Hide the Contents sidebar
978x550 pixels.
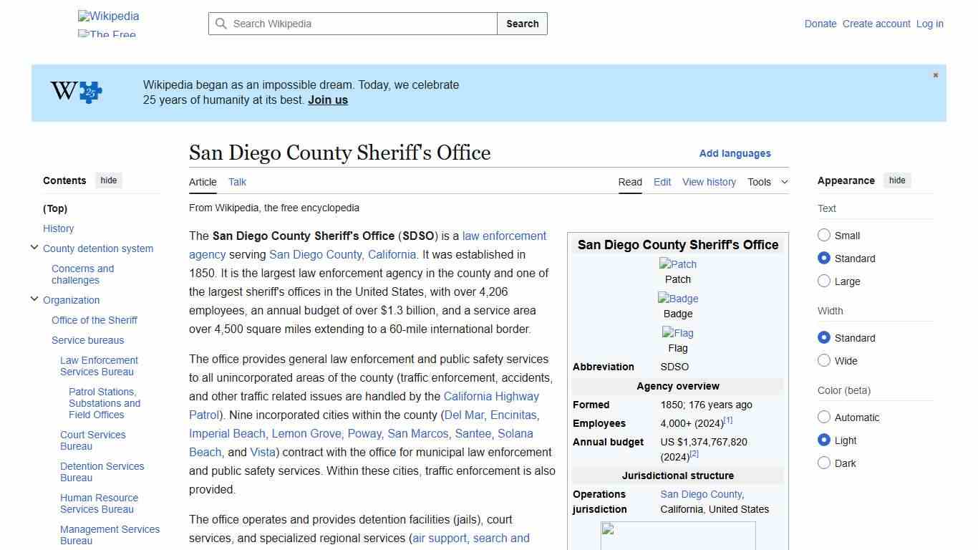tap(108, 180)
